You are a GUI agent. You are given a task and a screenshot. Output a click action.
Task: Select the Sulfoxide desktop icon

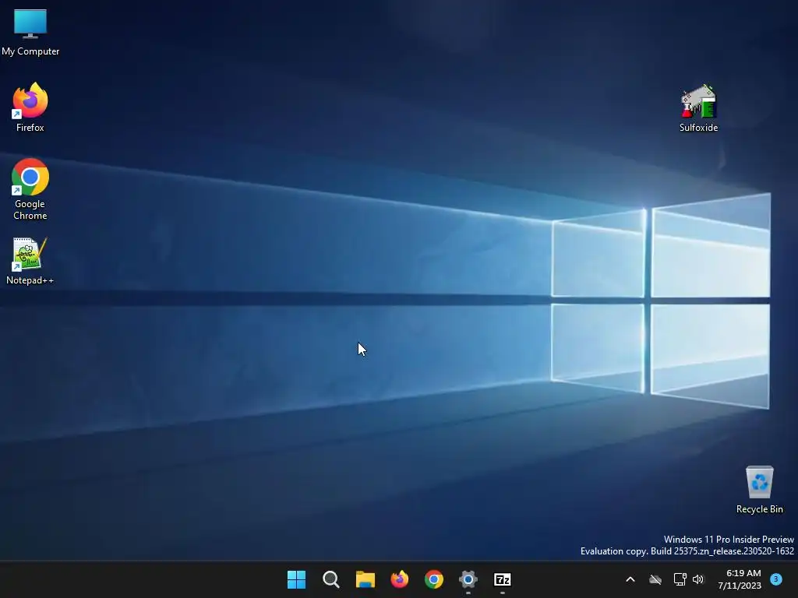click(698, 107)
